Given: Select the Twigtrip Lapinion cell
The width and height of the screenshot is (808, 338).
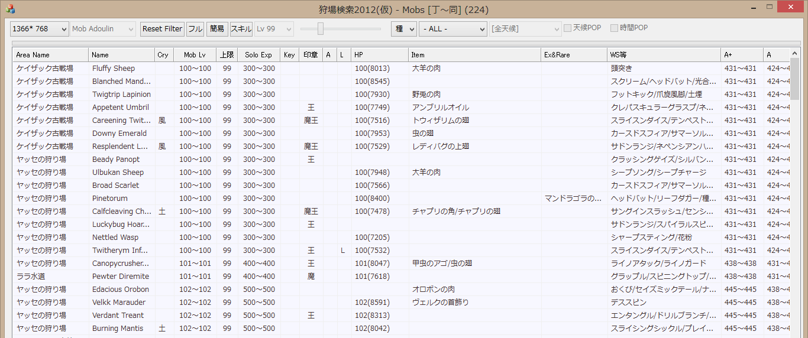Looking at the screenshot, I should pos(122,95).
